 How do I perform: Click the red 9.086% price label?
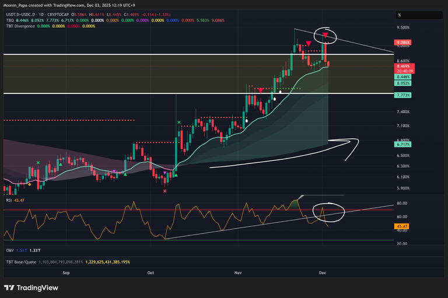404,43
